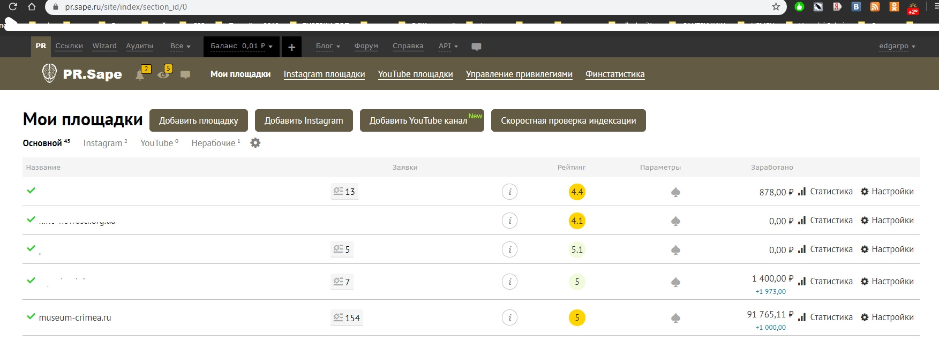Open Настройки for museum-crimea.ru
The image size is (939, 341).
[x=887, y=317]
